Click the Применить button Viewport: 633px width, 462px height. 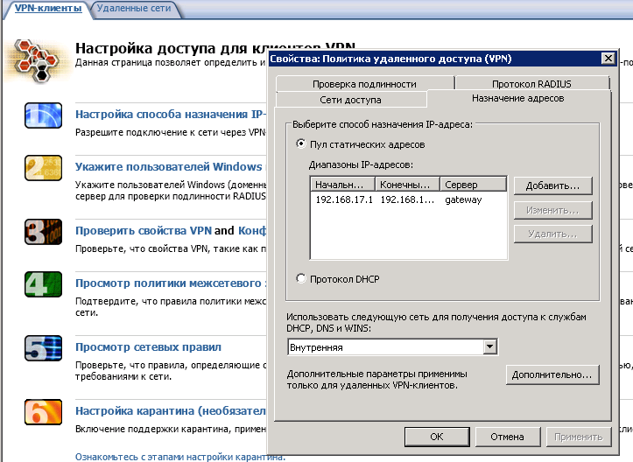click(x=579, y=437)
